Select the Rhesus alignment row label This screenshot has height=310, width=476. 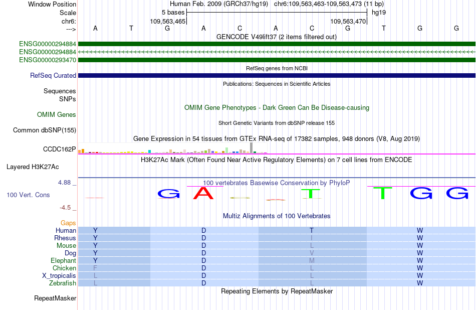click(x=65, y=238)
